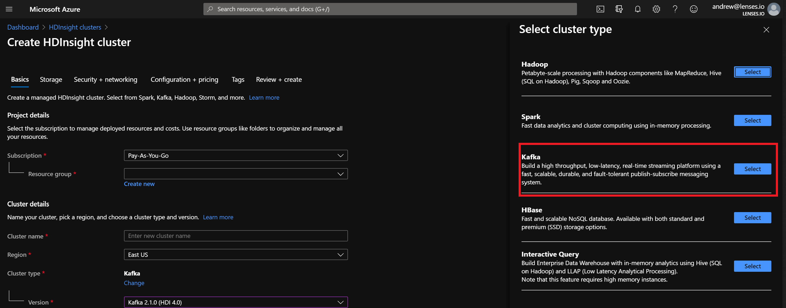The height and width of the screenshot is (308, 786).
Task: Click Change cluster type link
Action: pyautogui.click(x=134, y=283)
